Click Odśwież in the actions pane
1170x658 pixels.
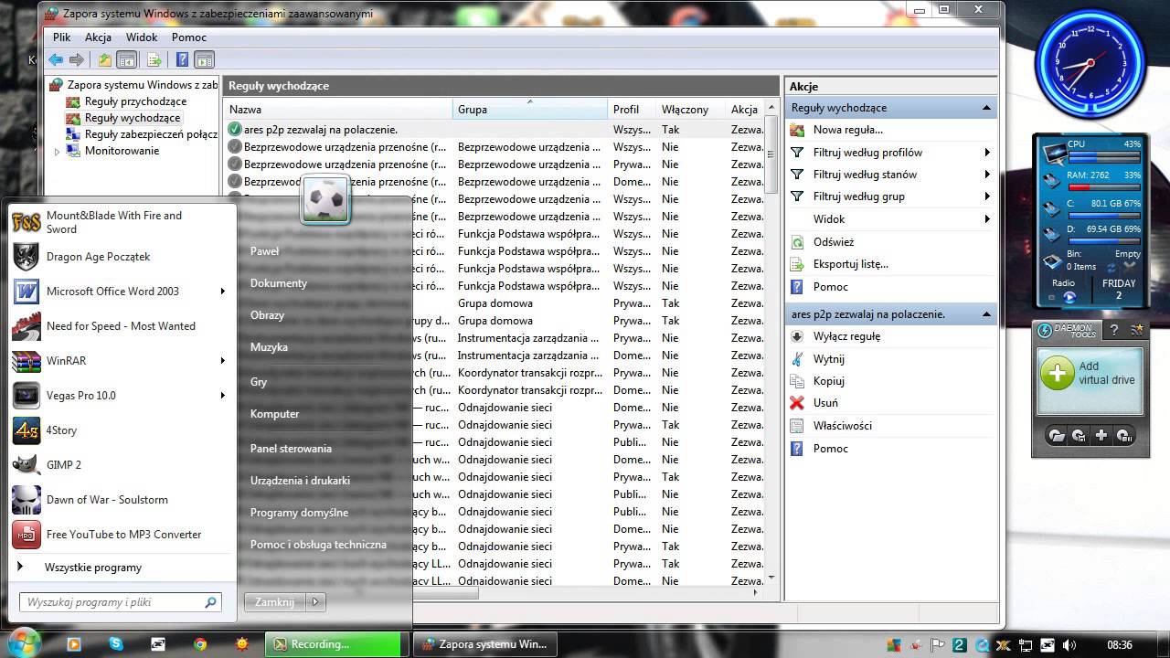click(x=833, y=242)
